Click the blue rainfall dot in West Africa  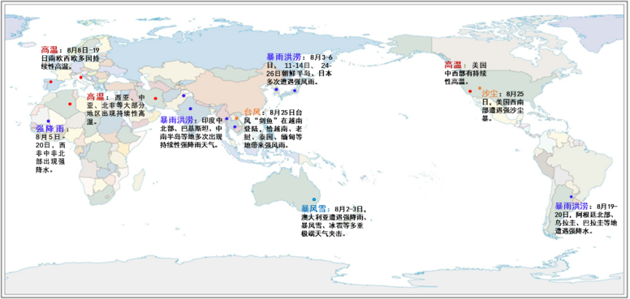48,121
